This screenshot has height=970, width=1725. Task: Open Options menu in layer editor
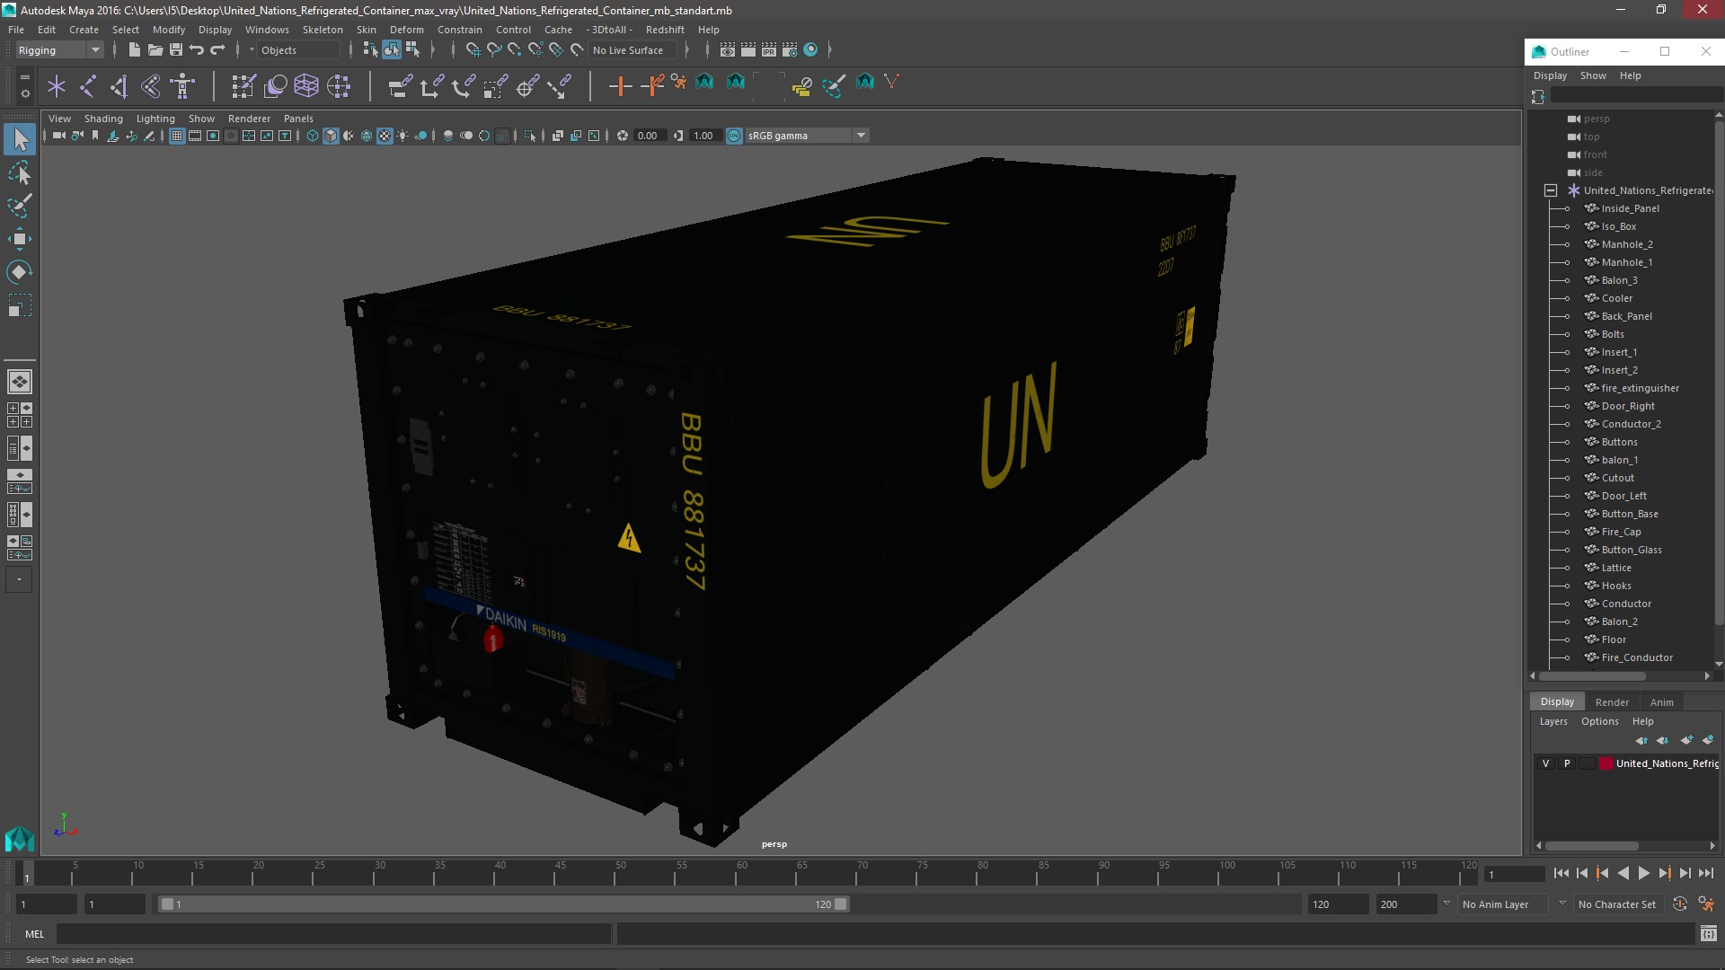[1599, 721]
